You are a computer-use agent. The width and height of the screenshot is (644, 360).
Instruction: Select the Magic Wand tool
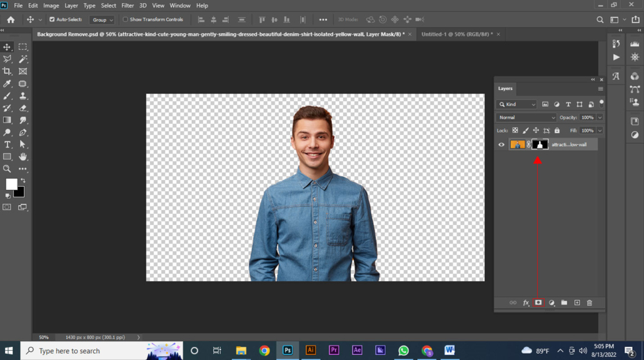pyautogui.click(x=23, y=59)
